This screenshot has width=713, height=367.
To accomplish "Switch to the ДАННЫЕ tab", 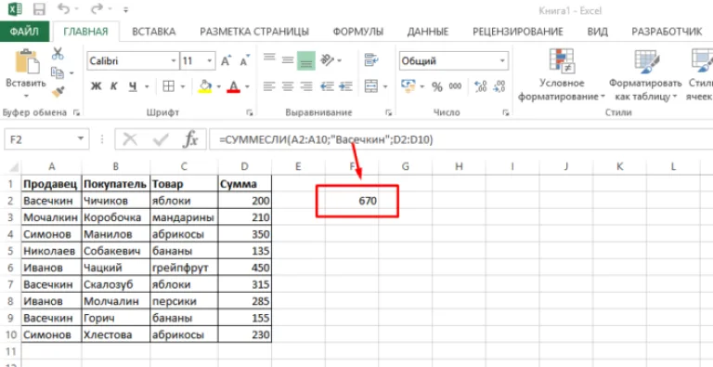I will point(428,32).
